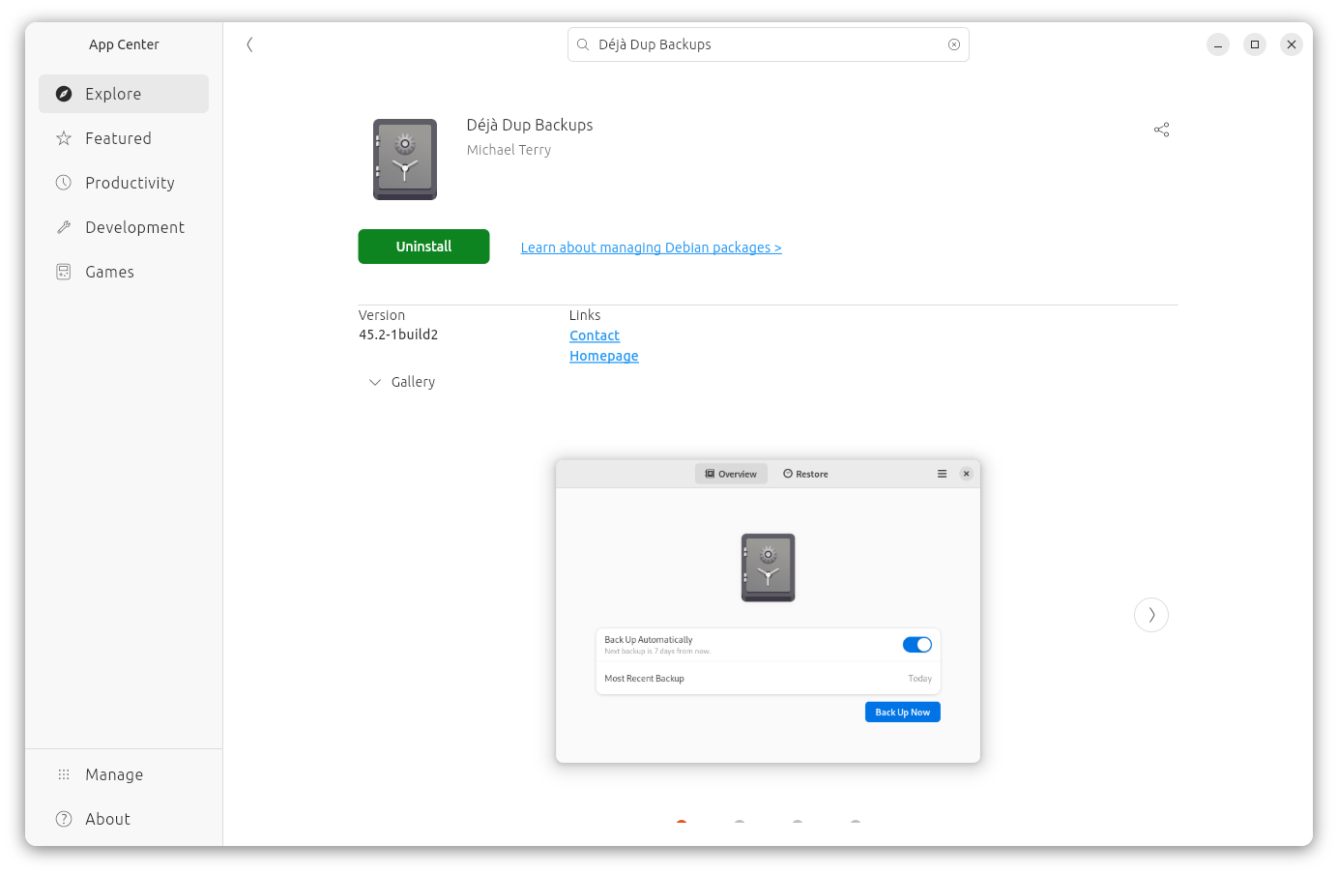Open the Featured star icon

[63, 137]
